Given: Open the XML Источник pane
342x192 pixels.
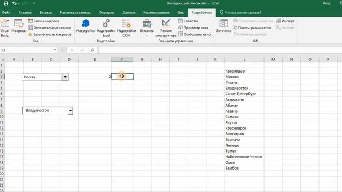Looking at the screenshot, I should (223, 26).
